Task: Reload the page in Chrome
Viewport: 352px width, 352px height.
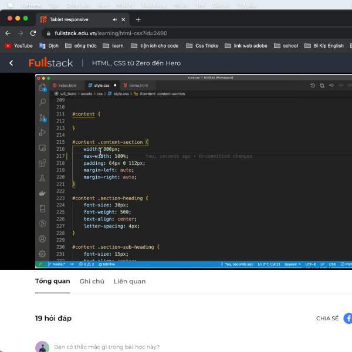Action: (x=34, y=33)
